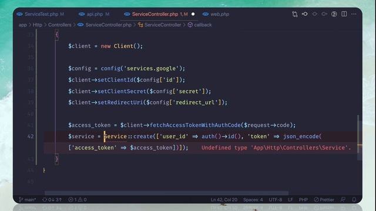The height and width of the screenshot is (211, 376).
Task: Click the main branch indicator in status bar
Action: 28,199
